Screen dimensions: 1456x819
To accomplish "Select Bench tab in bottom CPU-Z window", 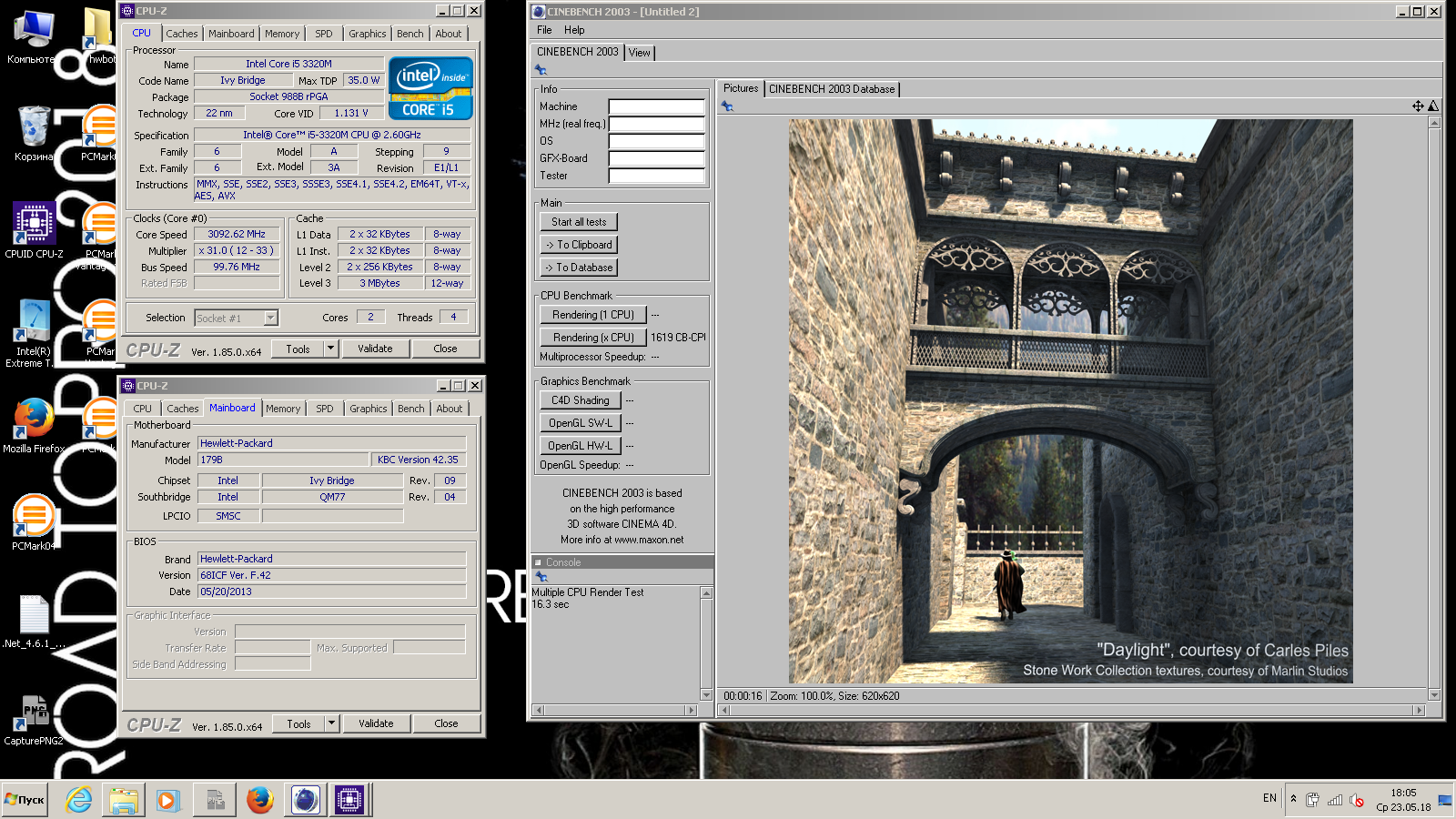I will [x=411, y=409].
